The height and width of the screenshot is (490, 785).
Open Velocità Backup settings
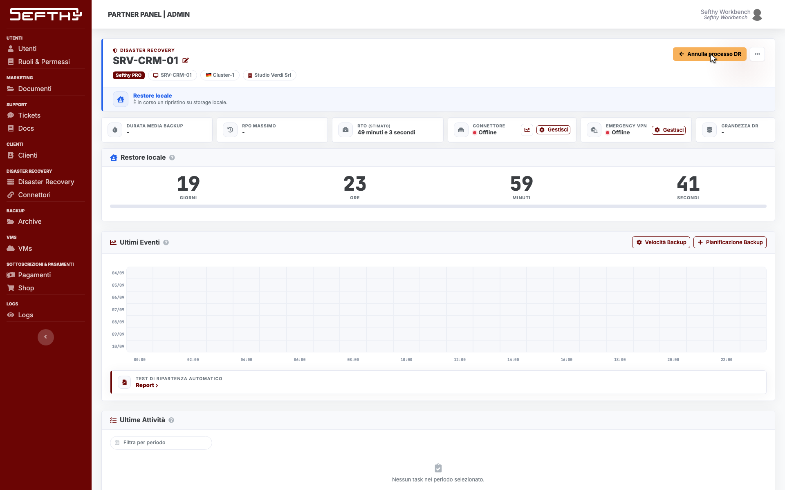coord(661,243)
